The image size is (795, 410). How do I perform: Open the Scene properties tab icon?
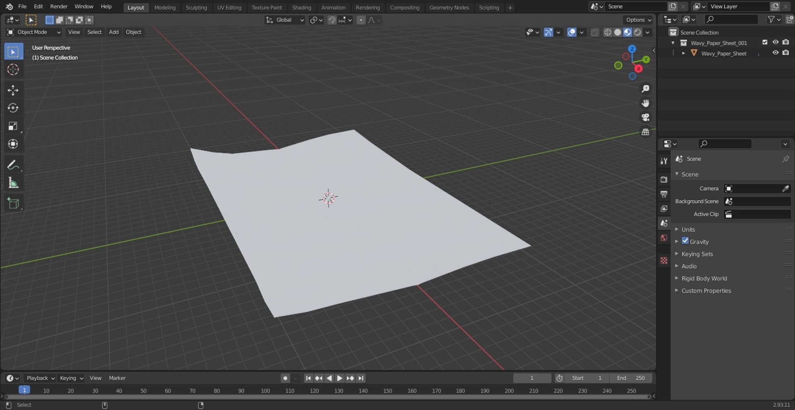tap(664, 223)
